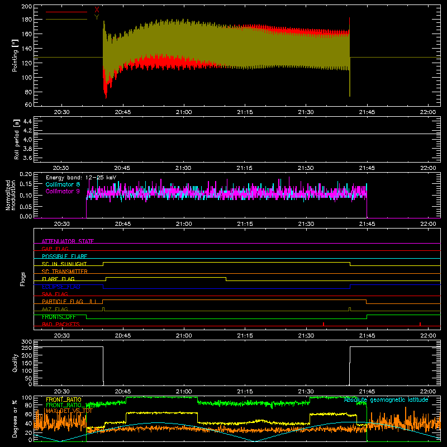Select the SAA_FLAG label
447x447 pixels.
(55, 294)
